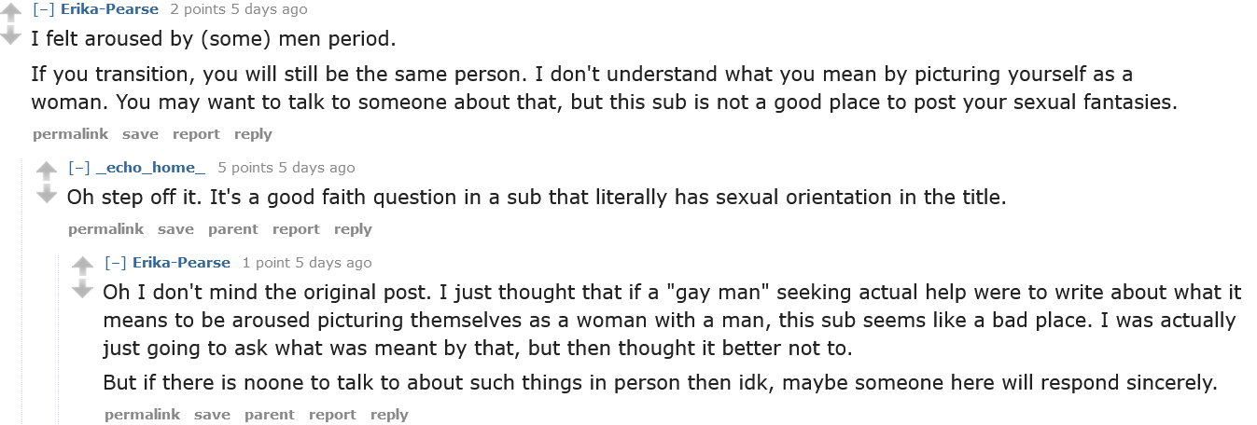The height and width of the screenshot is (425, 1257).
Task: Save Erika-Pearse's nested reply
Action: click(212, 415)
